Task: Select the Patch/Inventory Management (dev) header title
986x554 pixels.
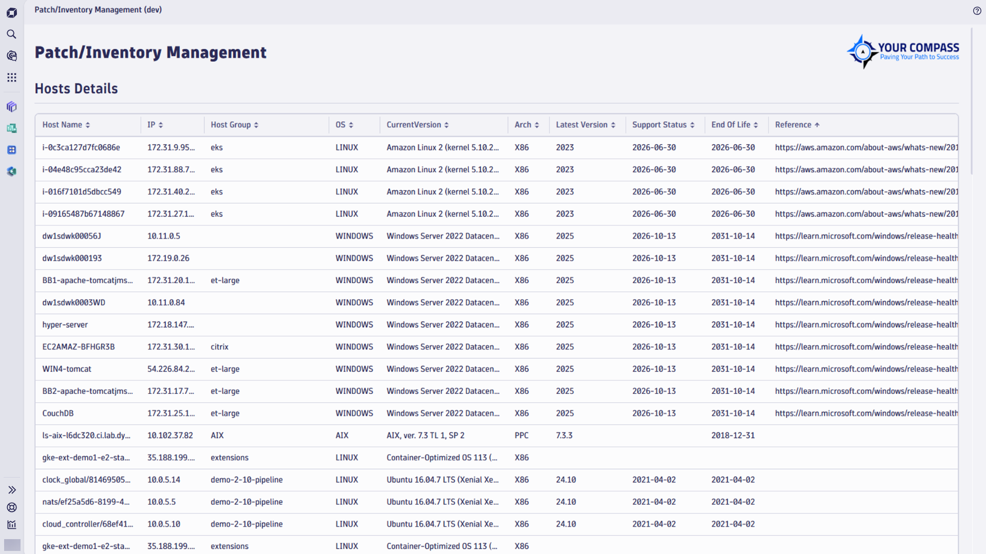Action: [98, 10]
